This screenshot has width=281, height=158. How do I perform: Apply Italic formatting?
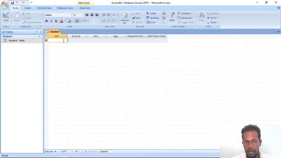[x=51, y=21]
